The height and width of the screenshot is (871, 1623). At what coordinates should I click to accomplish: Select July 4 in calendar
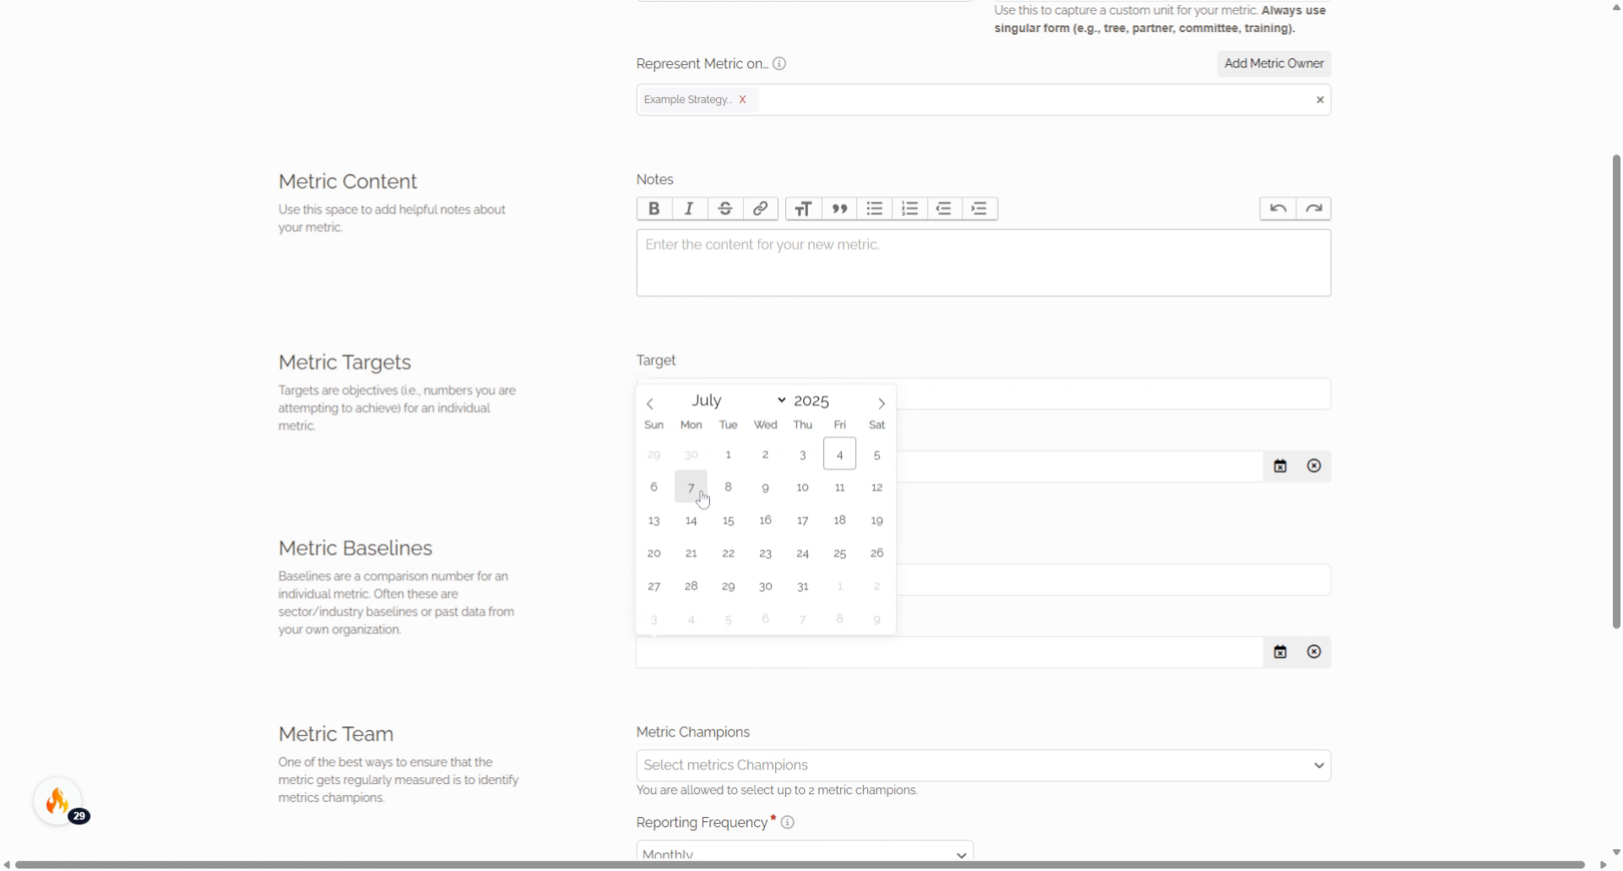coord(839,455)
